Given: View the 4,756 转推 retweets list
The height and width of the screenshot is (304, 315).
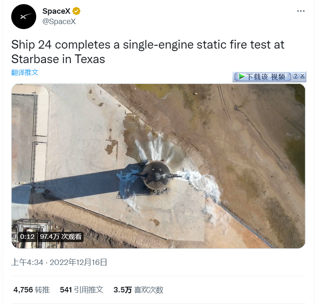Looking at the screenshot, I should [x=32, y=290].
